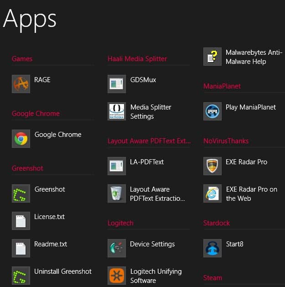This screenshot has height=287, width=285.
Task: Click the Malwarebytes Anti-Malware Help label
Action: 254,57
